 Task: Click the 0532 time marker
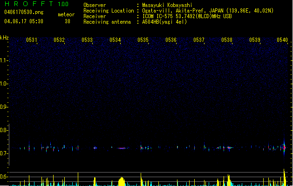59,40
